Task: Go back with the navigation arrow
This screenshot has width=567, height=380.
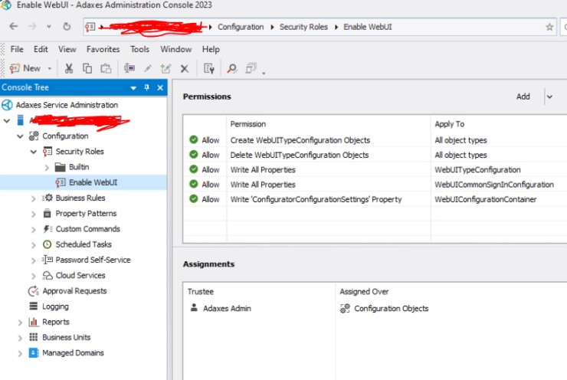Action: (13, 26)
